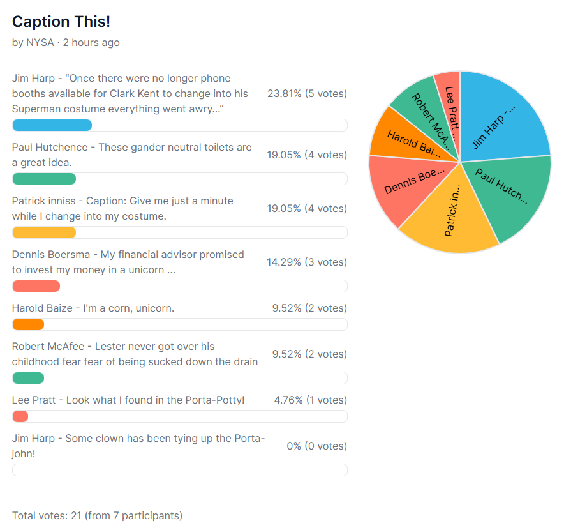This screenshot has width=564, height=530.
Task: Choose Patrick inniss's change into costume caption
Action: click(x=122, y=209)
